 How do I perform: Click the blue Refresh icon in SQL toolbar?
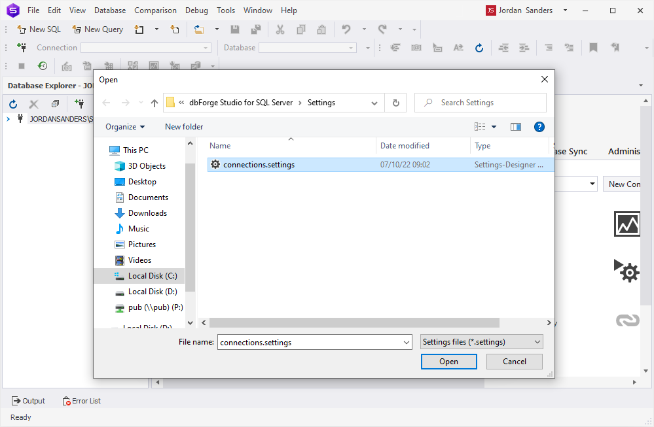point(479,48)
